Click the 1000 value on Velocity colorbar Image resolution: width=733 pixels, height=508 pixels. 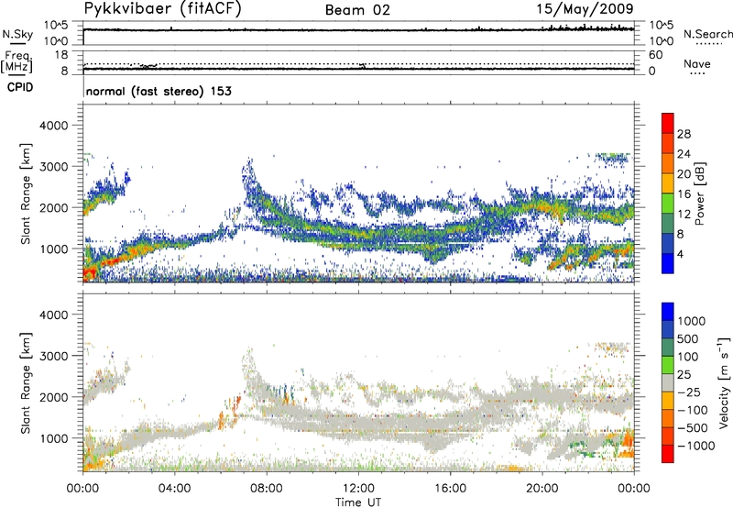tap(691, 321)
